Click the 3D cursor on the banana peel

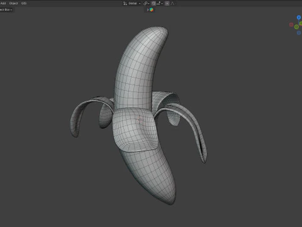[x=140, y=120]
